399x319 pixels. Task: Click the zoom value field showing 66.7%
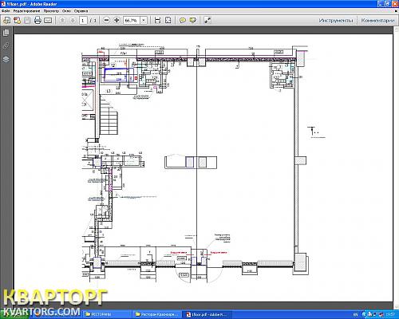[x=132, y=20]
